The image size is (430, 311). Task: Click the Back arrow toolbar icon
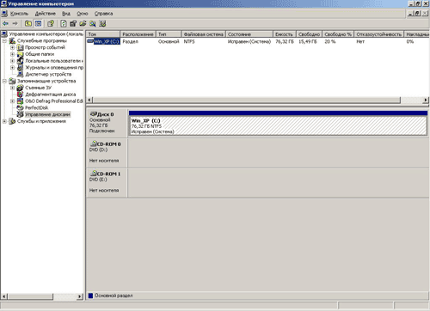(x=5, y=23)
